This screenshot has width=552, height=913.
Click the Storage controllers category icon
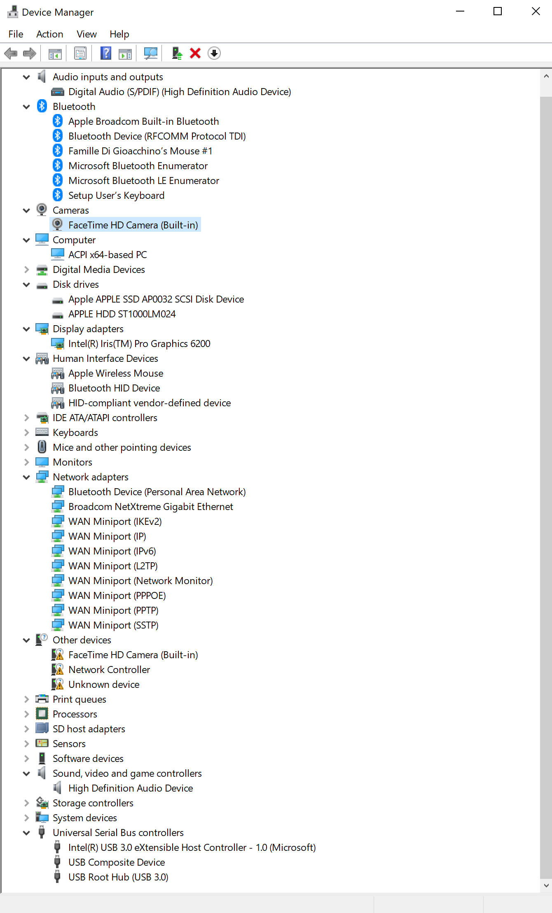tap(42, 803)
